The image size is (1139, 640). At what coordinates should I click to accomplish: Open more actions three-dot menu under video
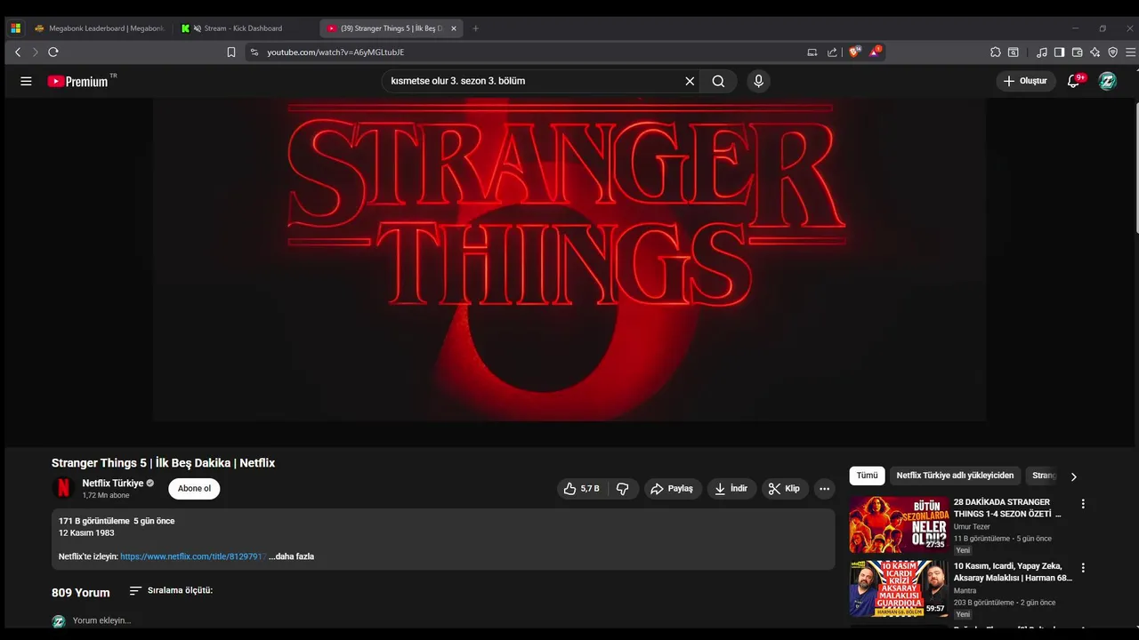(824, 489)
